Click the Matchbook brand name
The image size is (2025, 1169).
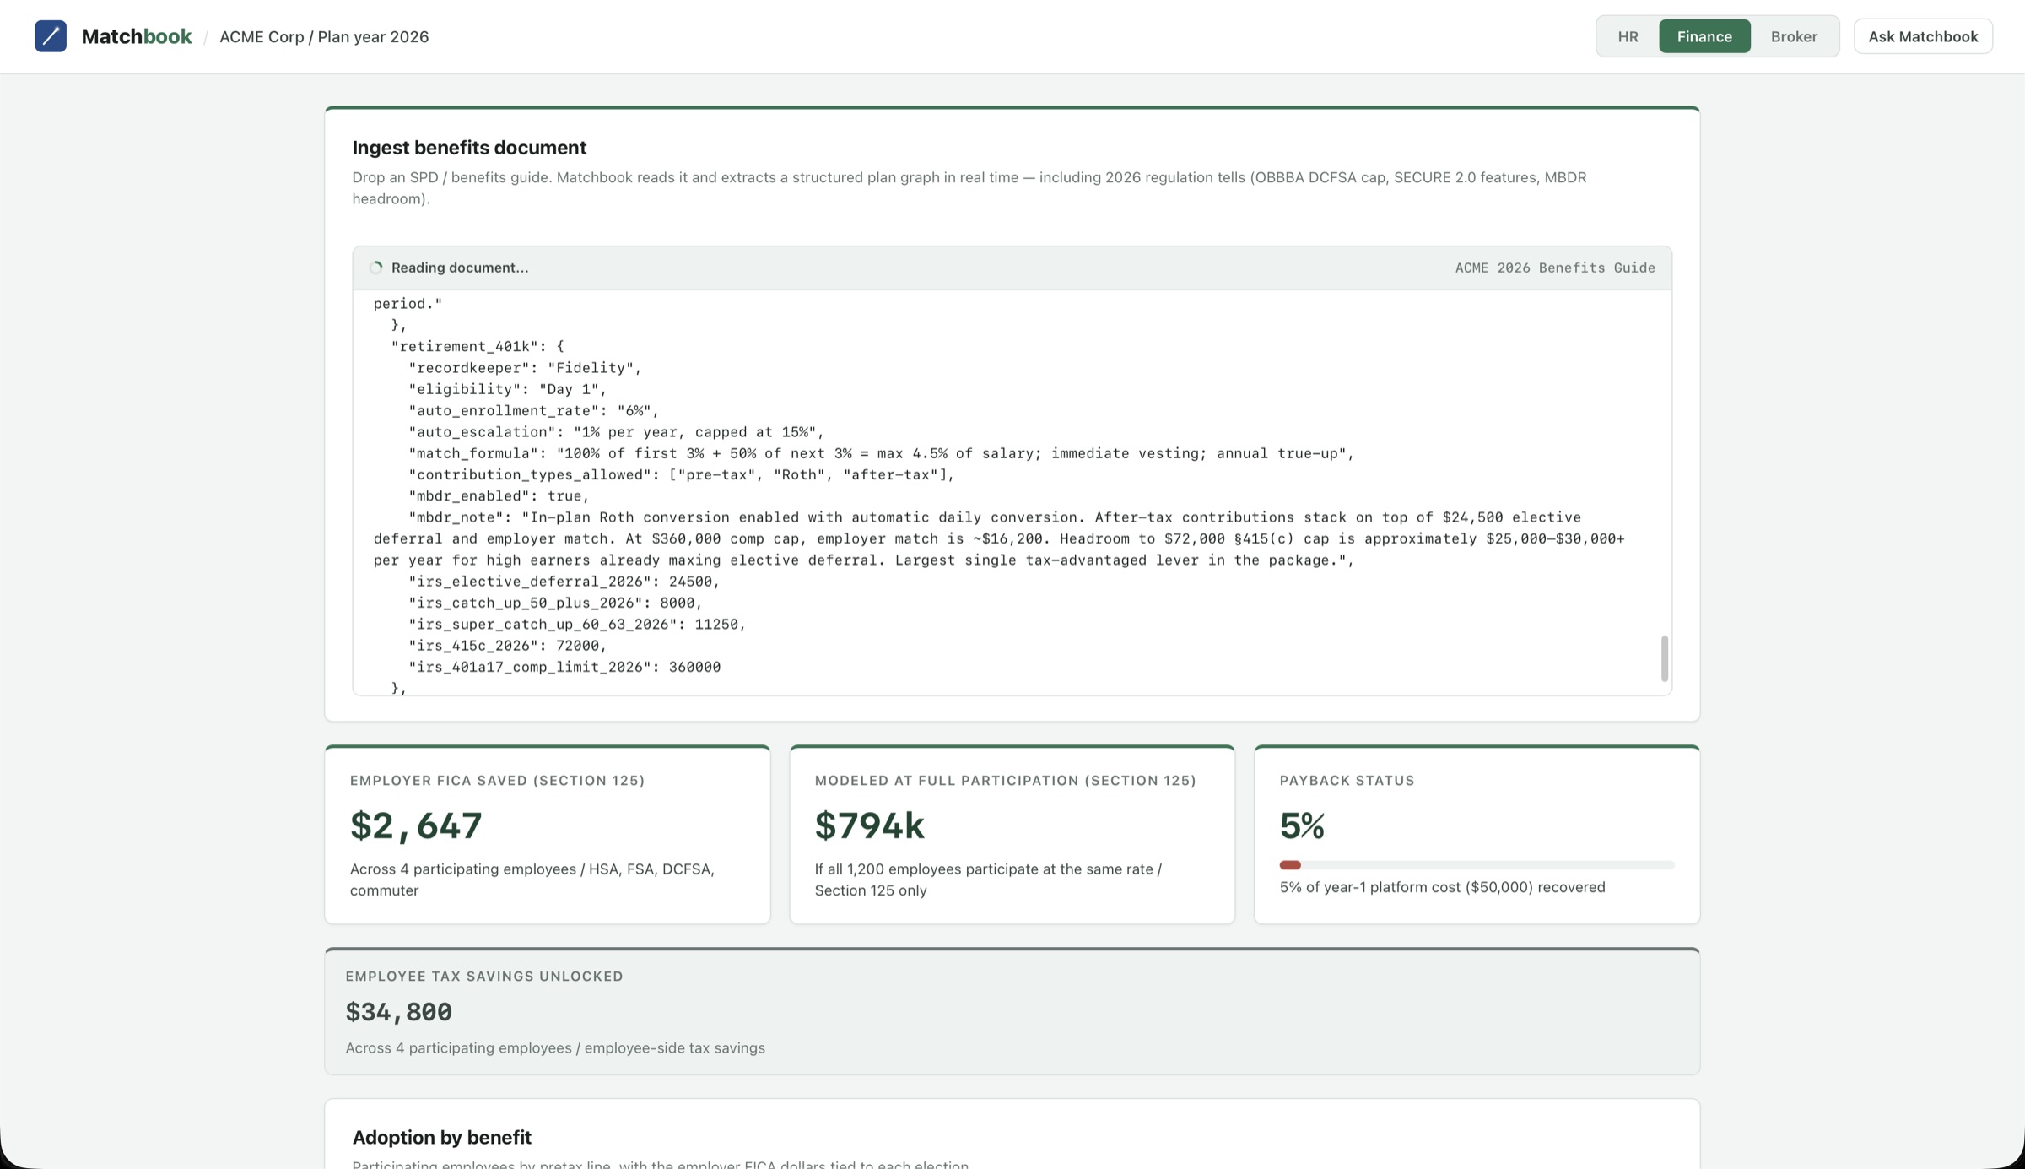[137, 36]
